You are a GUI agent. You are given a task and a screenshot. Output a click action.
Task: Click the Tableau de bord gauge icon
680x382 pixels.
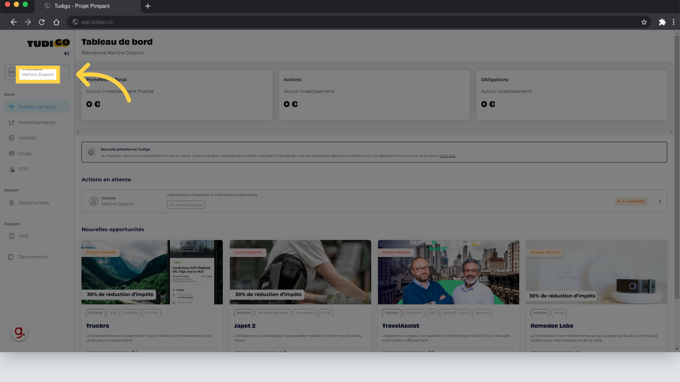click(x=12, y=107)
